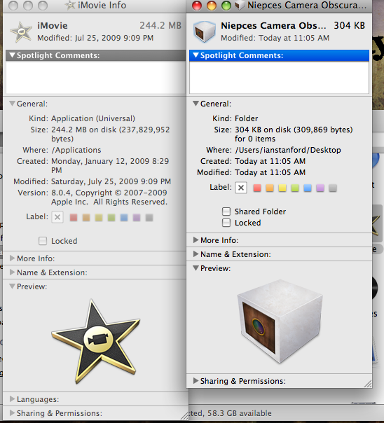Collapse Spotlight Comments in Niepces window

click(196, 55)
